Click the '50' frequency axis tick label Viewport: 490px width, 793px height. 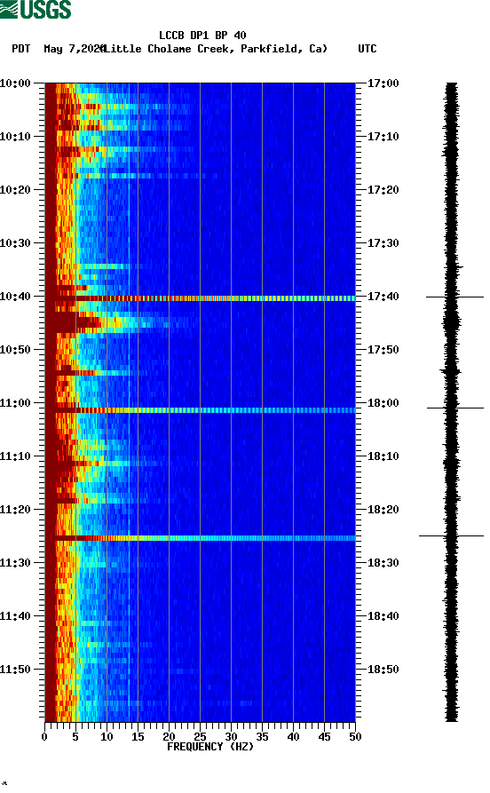(355, 737)
